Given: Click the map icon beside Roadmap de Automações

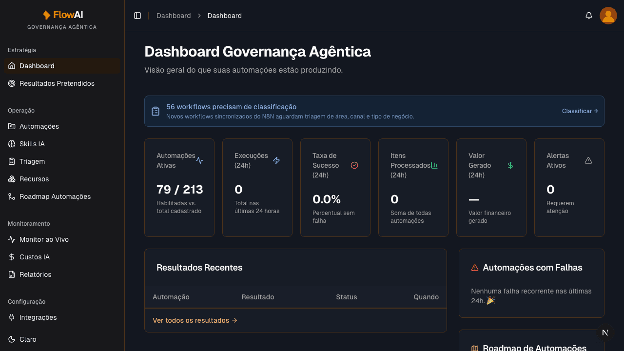Looking at the screenshot, I should [x=475, y=348].
